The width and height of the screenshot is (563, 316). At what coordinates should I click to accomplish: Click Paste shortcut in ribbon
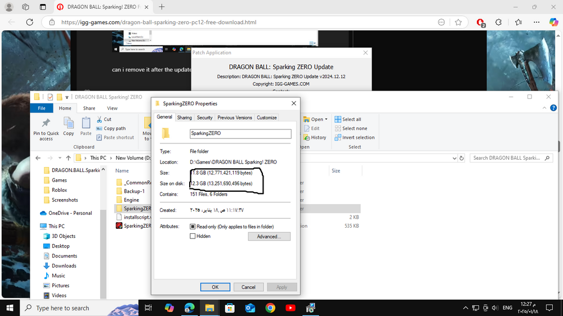pos(115,137)
